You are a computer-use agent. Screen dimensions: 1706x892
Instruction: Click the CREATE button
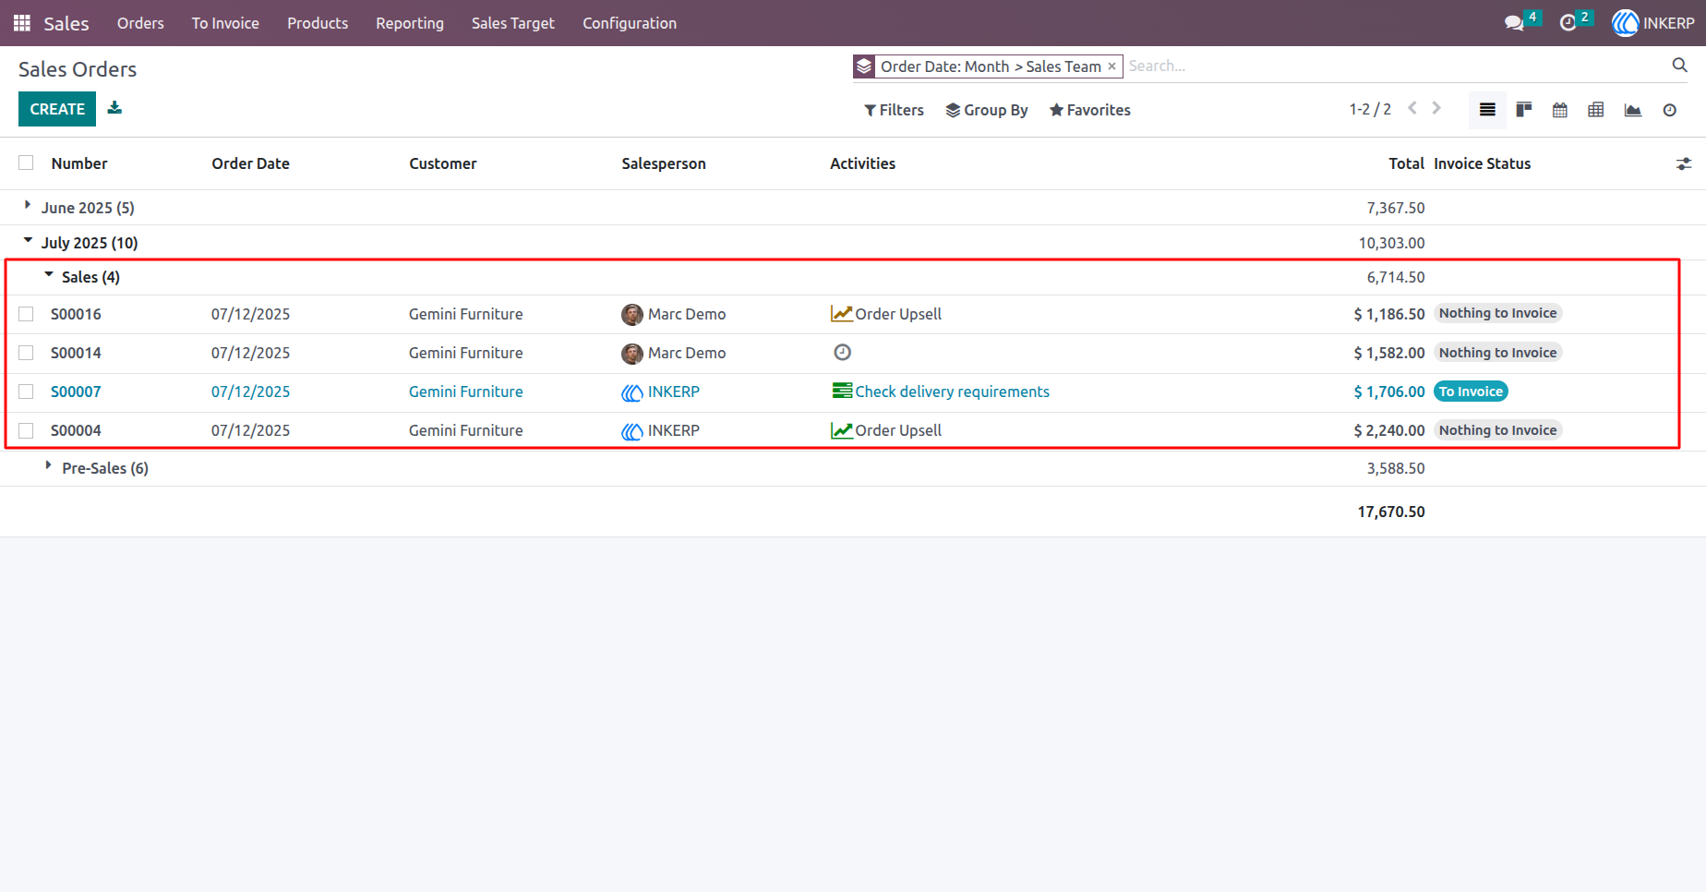pos(57,109)
